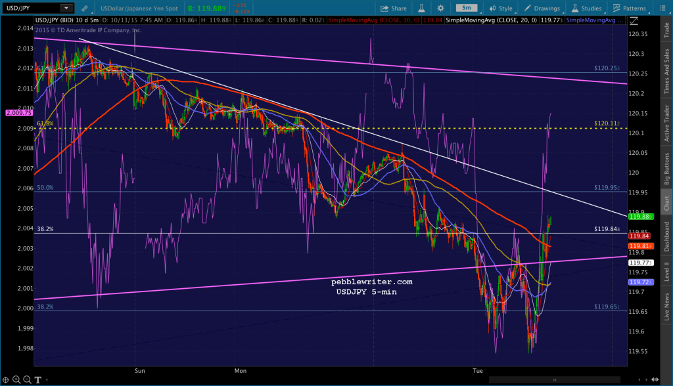Open the Dashboard side tab

(666, 236)
